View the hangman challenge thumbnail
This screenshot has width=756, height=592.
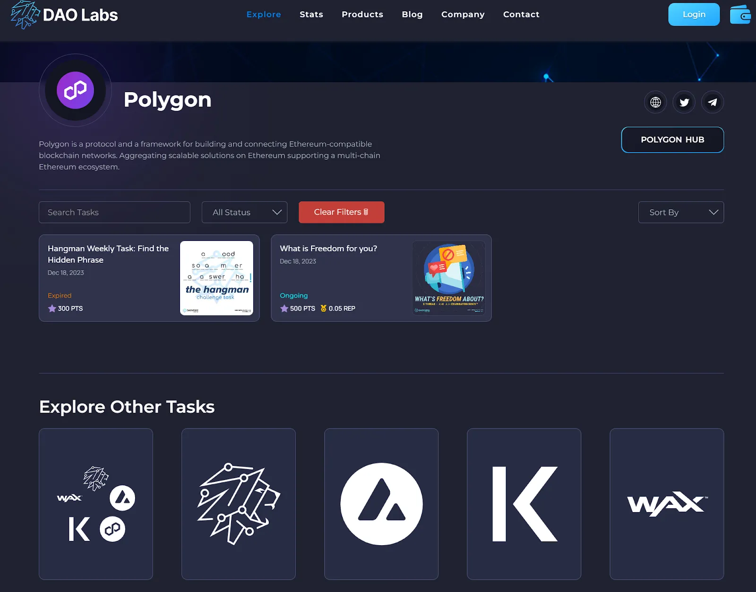point(216,278)
